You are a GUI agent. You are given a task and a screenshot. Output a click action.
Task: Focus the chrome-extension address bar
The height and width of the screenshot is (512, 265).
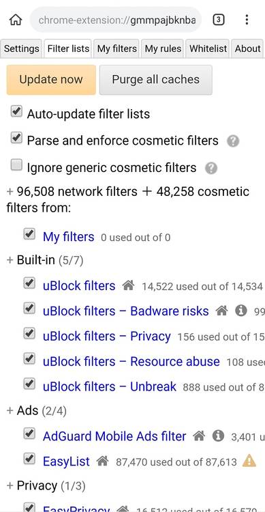pyautogui.click(x=116, y=20)
